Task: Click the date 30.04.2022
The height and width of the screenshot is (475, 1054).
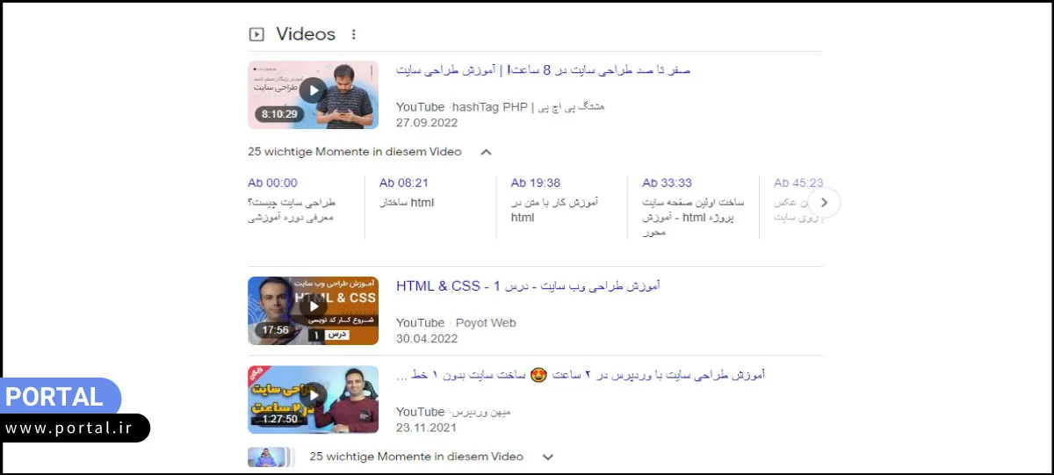Action: (x=427, y=339)
